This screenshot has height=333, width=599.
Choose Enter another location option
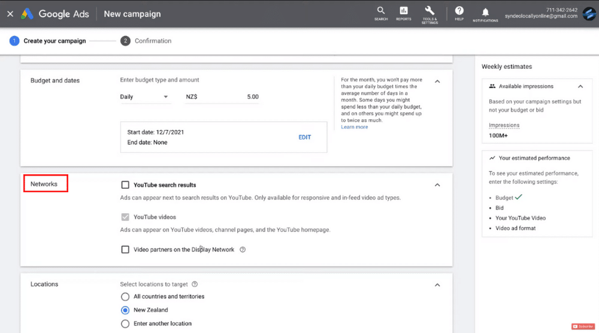(125, 324)
